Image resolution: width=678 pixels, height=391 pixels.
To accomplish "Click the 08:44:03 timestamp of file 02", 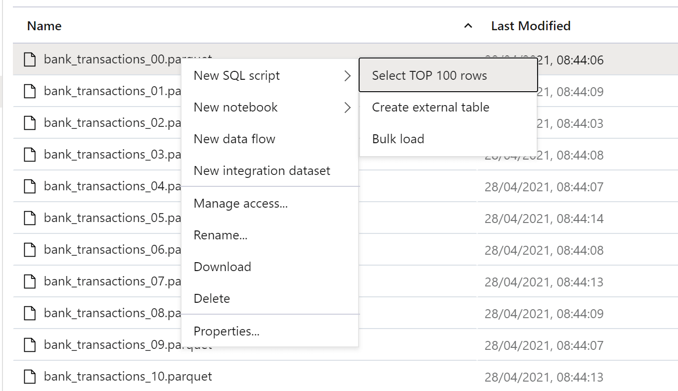I will point(570,123).
